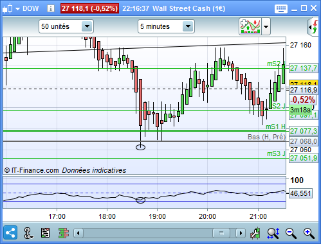This screenshot has width=321, height=244.
Task: Open the keyboard shortcuts icon
Action: pos(281,9)
